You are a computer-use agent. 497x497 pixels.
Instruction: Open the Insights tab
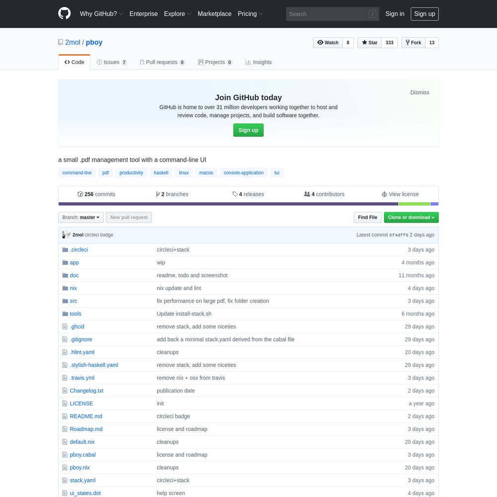[258, 62]
